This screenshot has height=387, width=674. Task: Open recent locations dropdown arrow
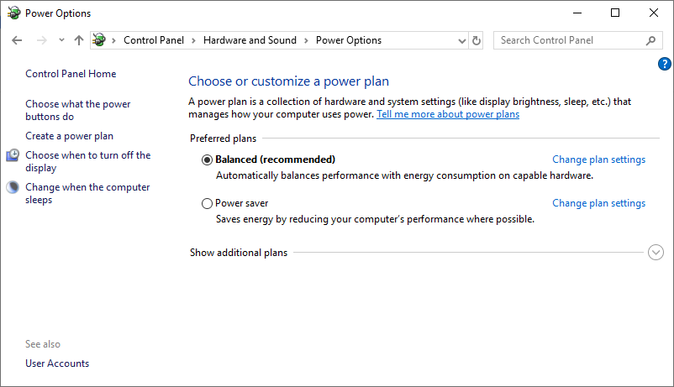[61, 40]
